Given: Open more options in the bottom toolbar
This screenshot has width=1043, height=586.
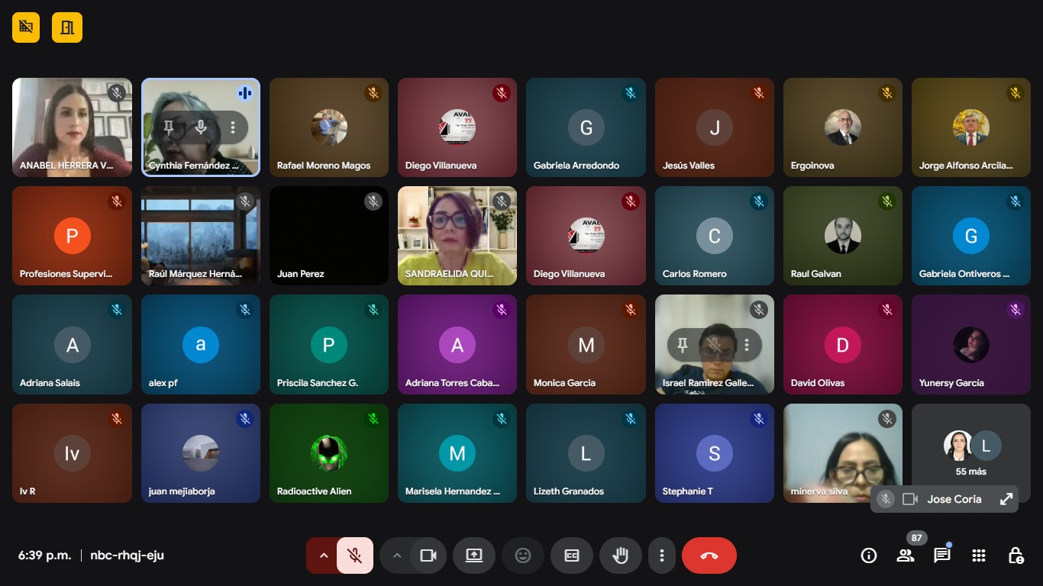Looking at the screenshot, I should [662, 555].
